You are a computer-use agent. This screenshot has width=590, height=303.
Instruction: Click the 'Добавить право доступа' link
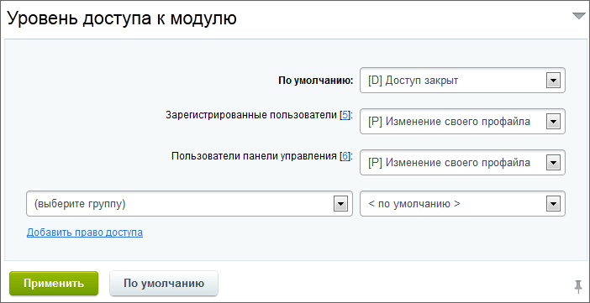[x=85, y=232]
